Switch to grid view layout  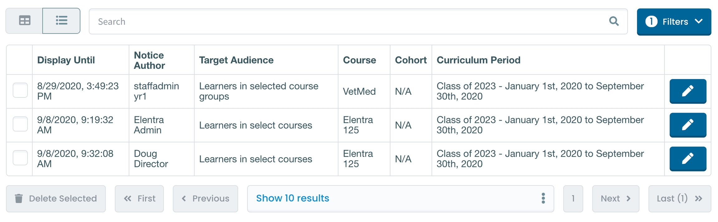tap(25, 21)
